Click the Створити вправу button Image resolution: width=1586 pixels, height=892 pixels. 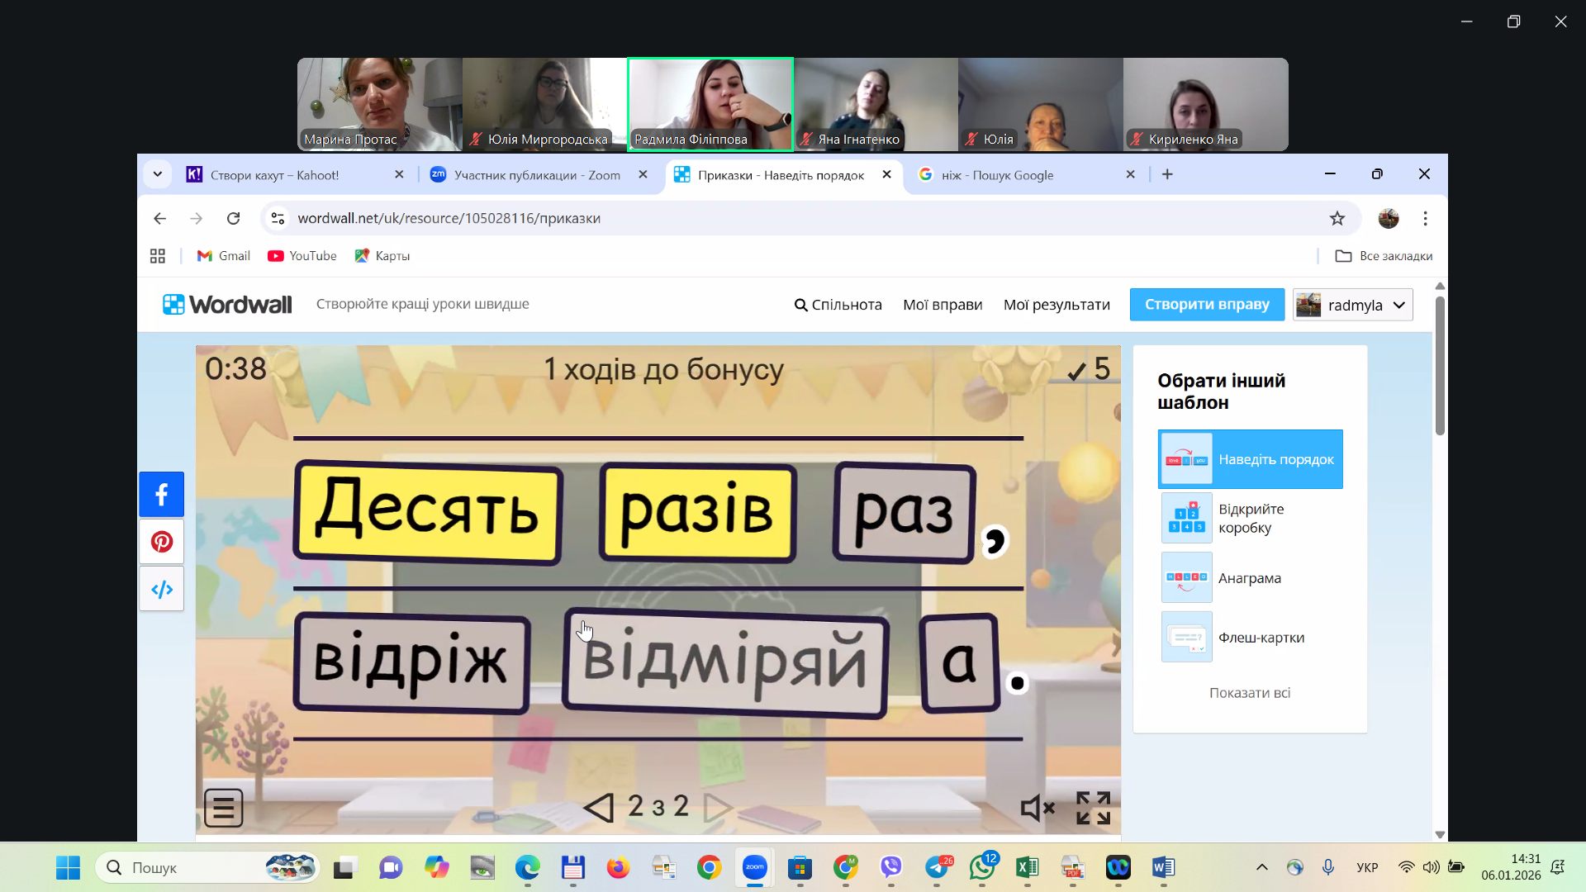click(x=1206, y=304)
